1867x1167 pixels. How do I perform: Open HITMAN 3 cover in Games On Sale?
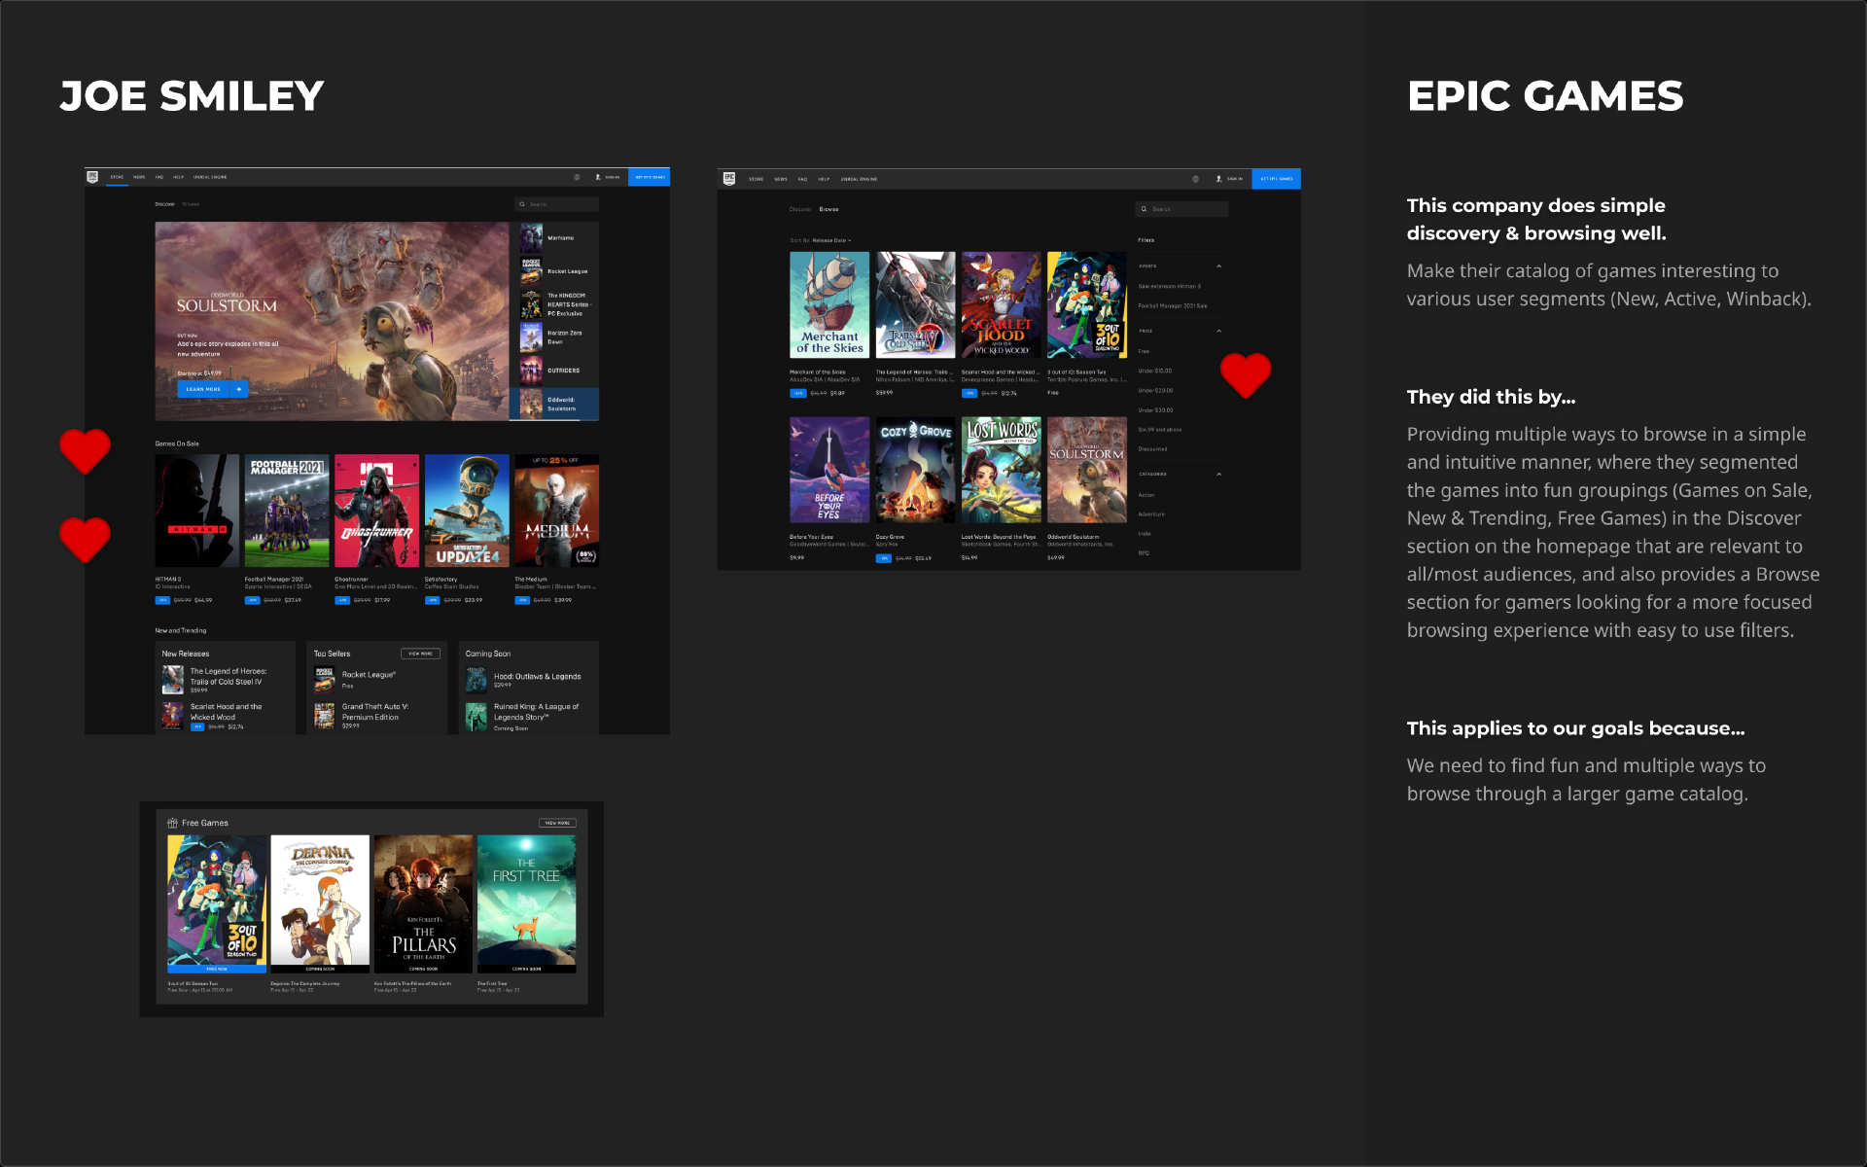pos(197,511)
